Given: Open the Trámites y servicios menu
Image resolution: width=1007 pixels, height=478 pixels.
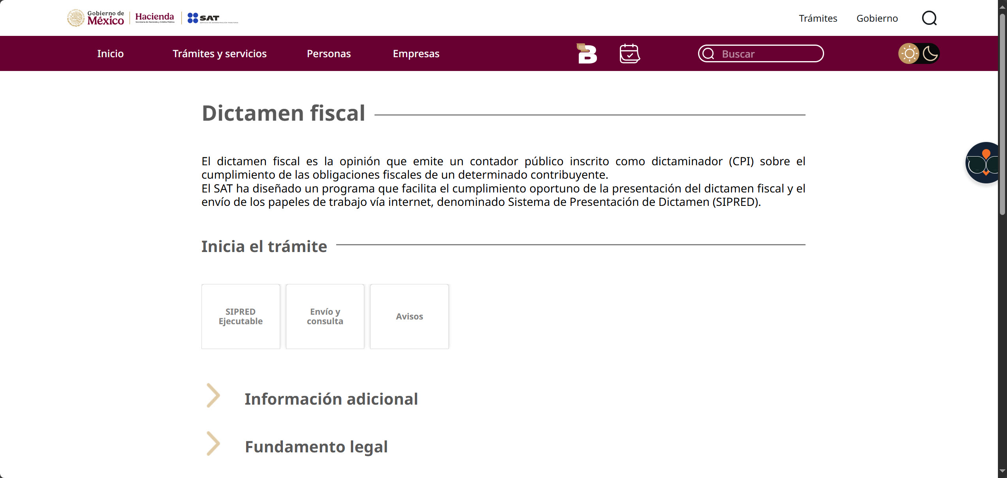Looking at the screenshot, I should 220,54.
